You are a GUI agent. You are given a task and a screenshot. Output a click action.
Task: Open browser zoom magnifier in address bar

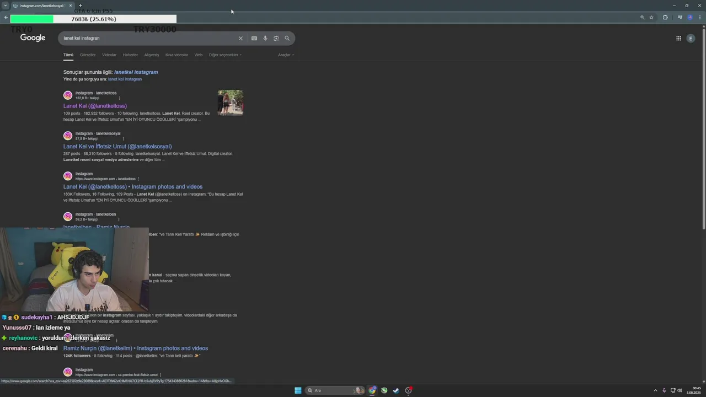(x=642, y=18)
